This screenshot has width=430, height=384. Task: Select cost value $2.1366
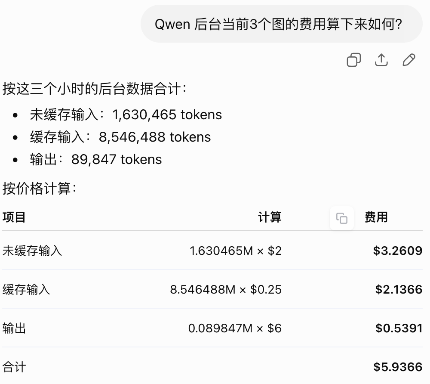pos(399,289)
